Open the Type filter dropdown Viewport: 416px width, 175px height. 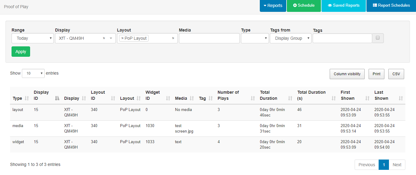(255, 38)
